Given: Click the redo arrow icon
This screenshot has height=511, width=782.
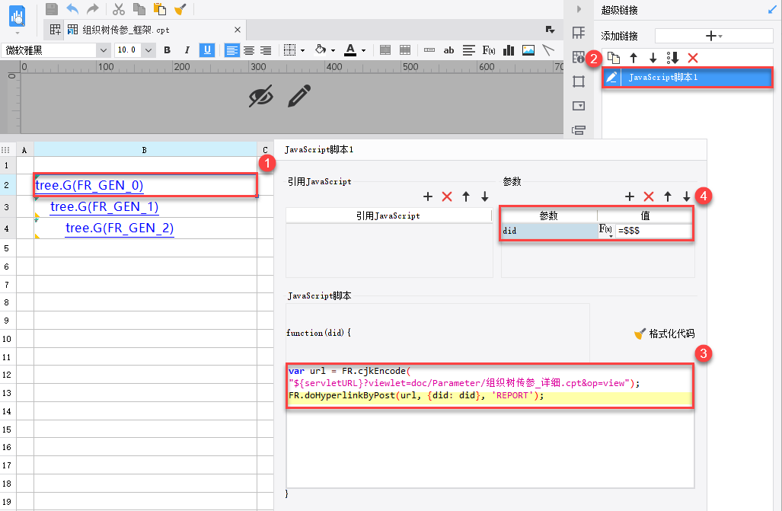Looking at the screenshot, I should pos(93,8).
